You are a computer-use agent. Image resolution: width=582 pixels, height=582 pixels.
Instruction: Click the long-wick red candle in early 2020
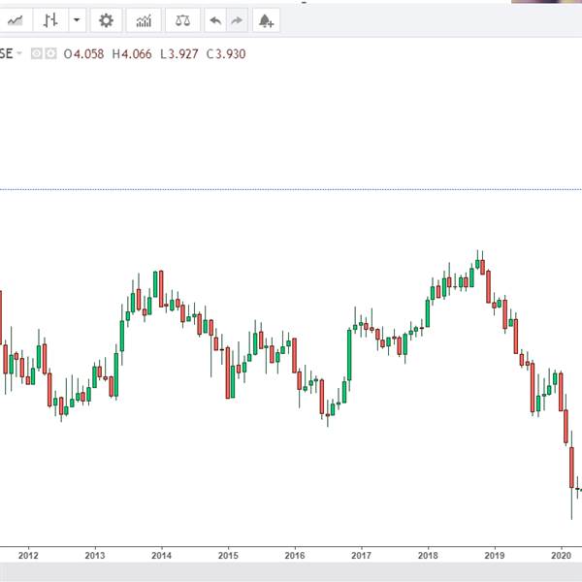click(571, 468)
